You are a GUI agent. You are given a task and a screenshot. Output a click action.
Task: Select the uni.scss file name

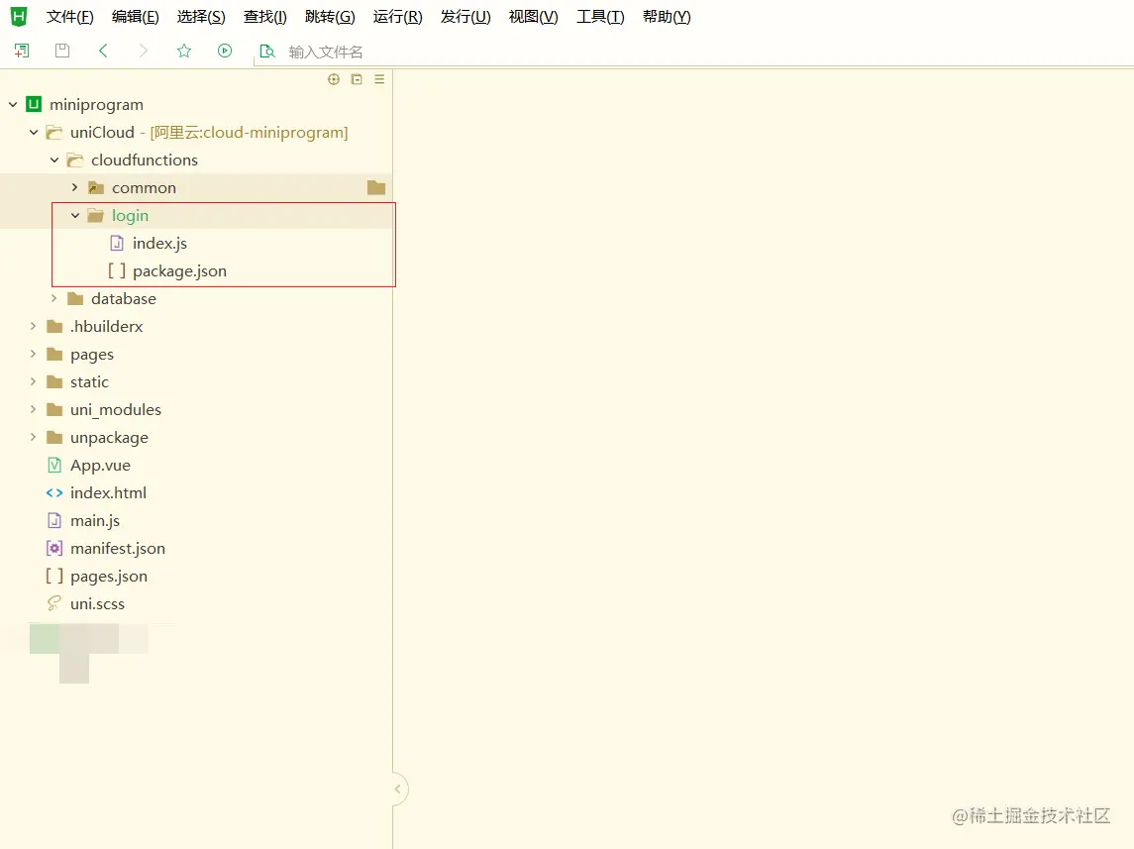[98, 604]
